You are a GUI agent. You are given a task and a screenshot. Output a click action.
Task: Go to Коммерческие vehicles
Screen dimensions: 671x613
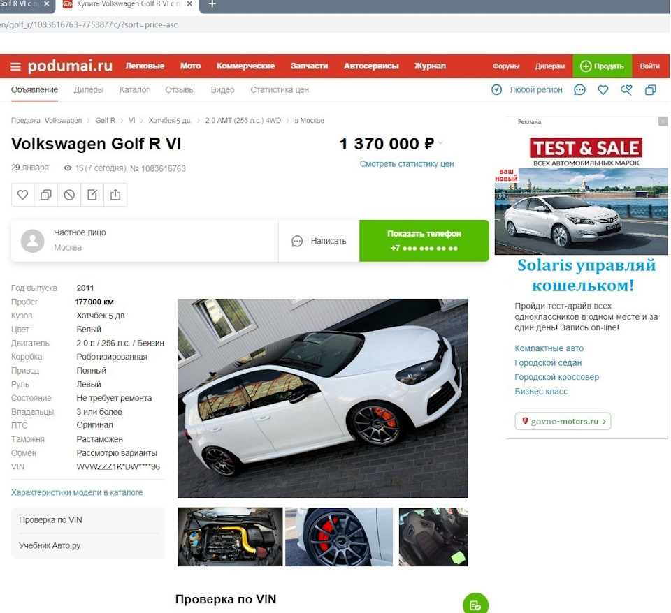click(245, 66)
